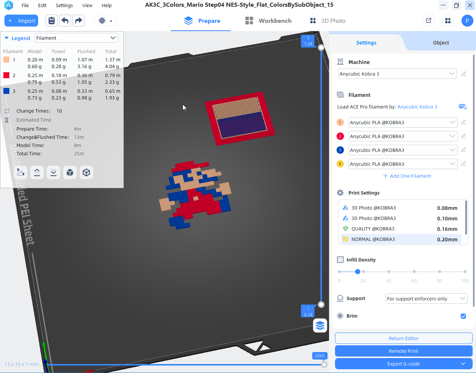The height and width of the screenshot is (373, 476).
Task: Click the save project icon
Action: point(52,21)
